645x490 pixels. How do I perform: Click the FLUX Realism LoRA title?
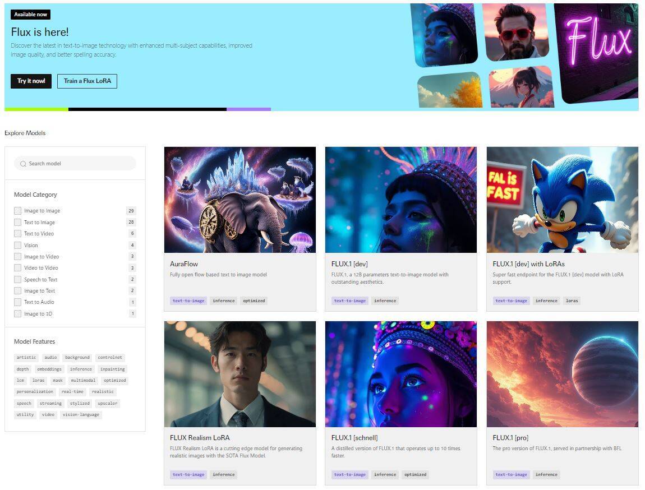[200, 438]
